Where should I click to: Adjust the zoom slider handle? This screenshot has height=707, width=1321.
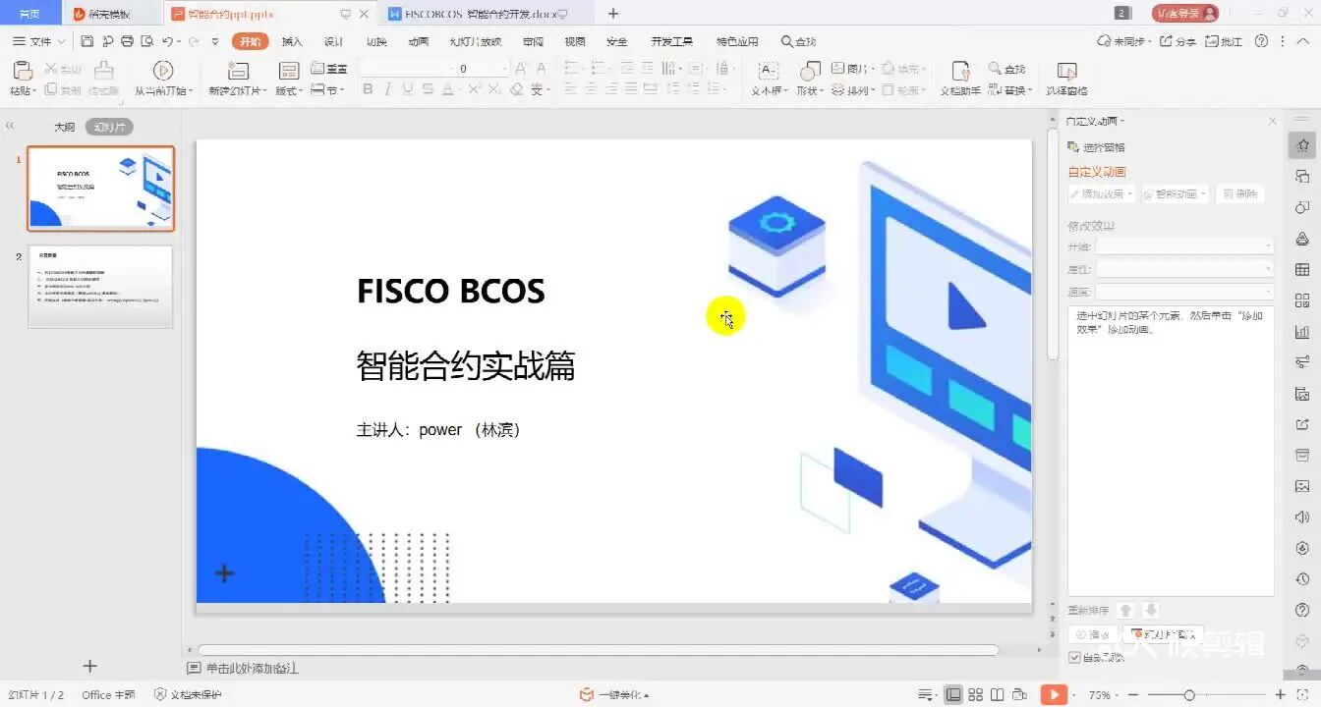(1189, 695)
